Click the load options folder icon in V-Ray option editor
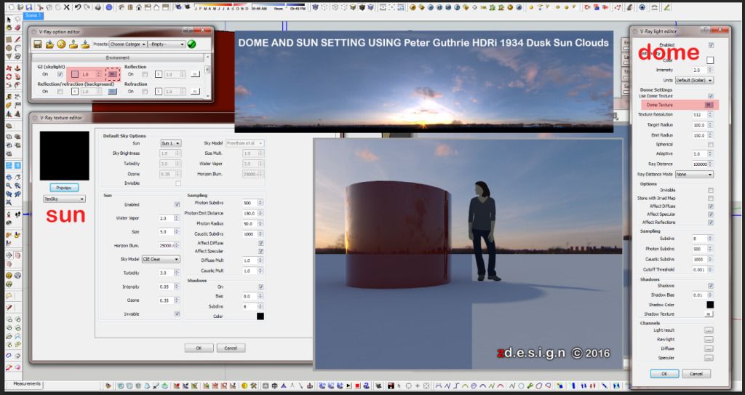The height and width of the screenshot is (395, 745). 50,44
